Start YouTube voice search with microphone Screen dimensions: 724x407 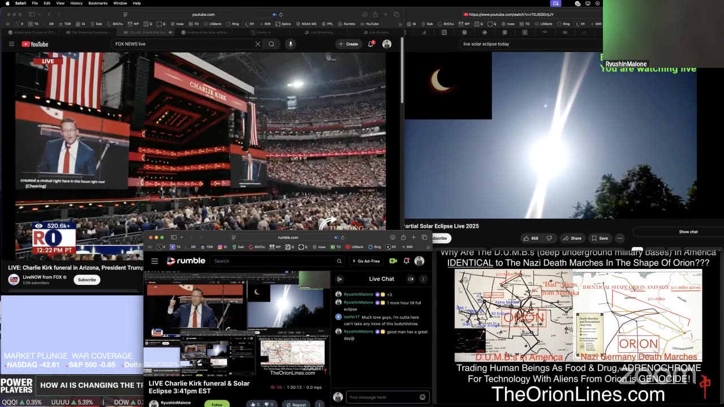pos(291,44)
